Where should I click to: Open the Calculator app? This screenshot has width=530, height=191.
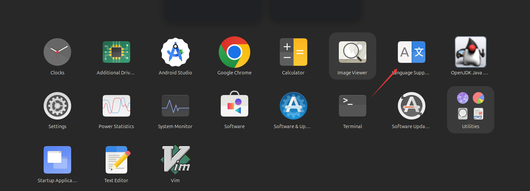[x=293, y=52]
